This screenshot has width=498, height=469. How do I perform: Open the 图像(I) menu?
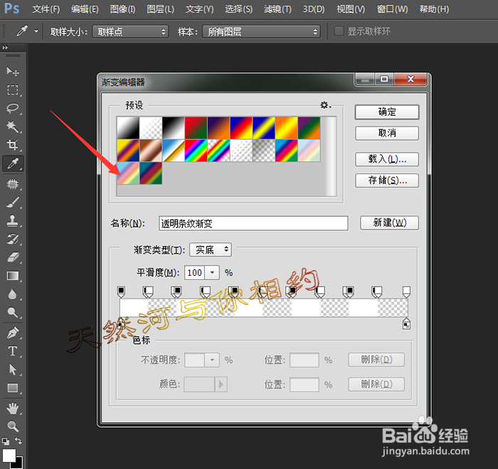coord(122,9)
